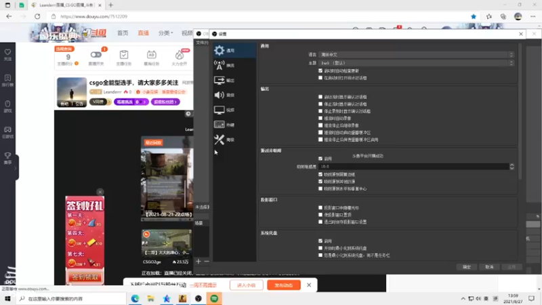Enable confirmation dialog when starting streams
Screen dimensions: 542x305
[x=320, y=97]
